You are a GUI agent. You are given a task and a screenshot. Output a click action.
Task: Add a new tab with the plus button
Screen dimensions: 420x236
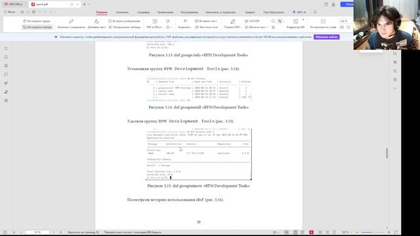point(84,5)
